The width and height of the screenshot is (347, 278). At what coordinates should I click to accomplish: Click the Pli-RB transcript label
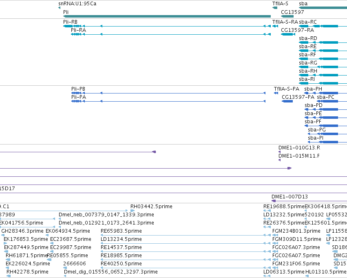coord(70,22)
